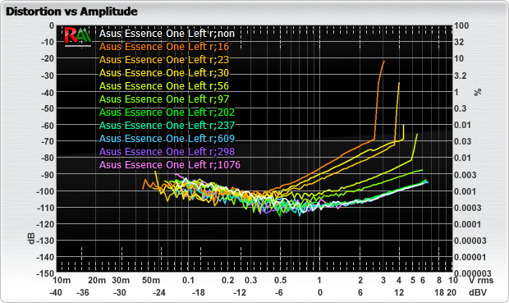Click the '0.000003' right axis value

pos(473,273)
